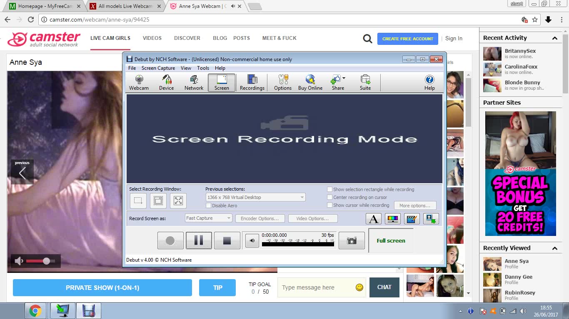Open the Screen Capture menu
Screen dimensions: 569x319
pyautogui.click(x=158, y=68)
